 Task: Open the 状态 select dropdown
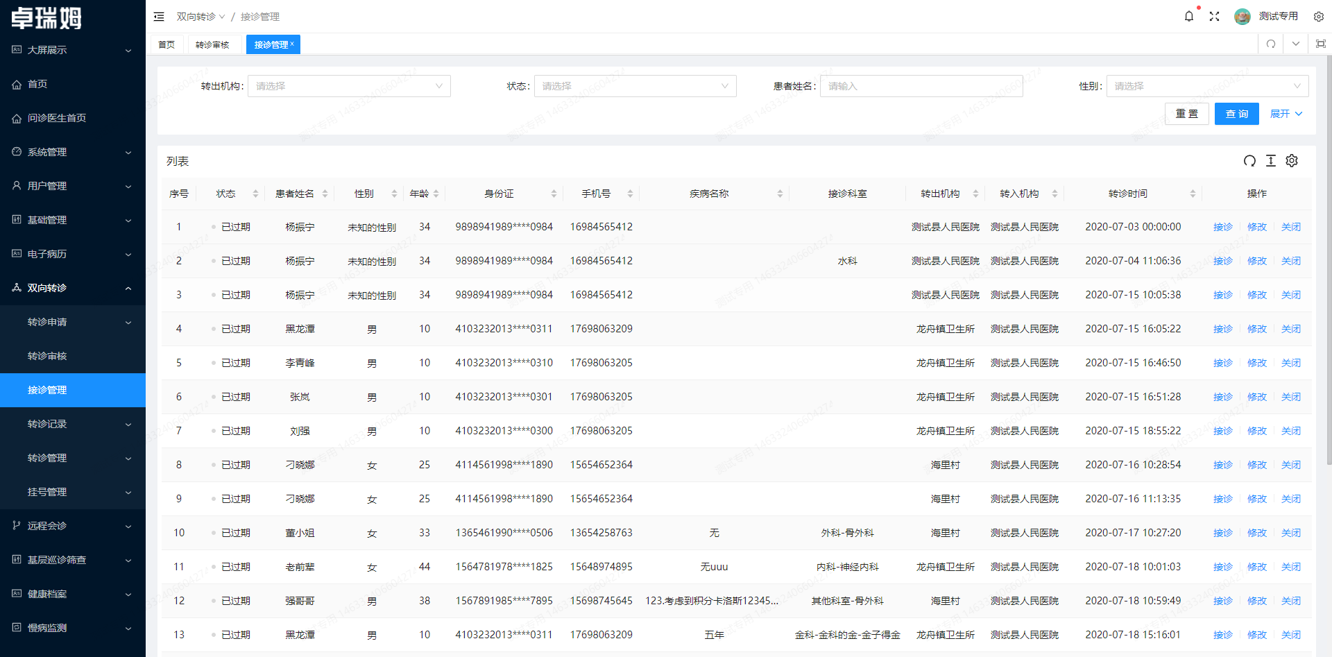click(635, 86)
